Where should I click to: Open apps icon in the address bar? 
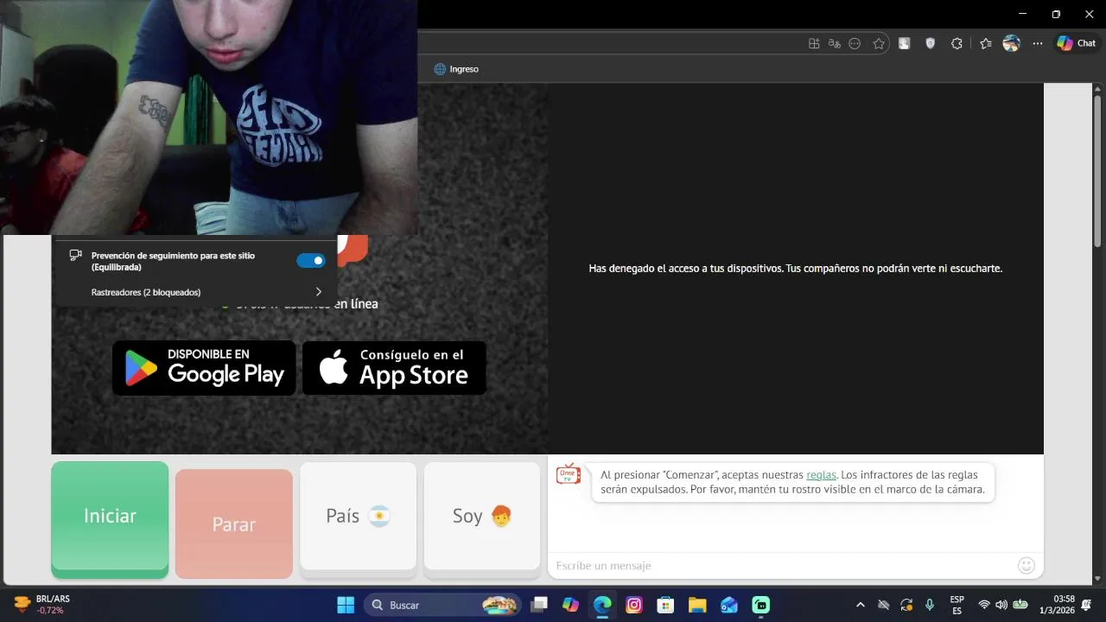point(814,43)
